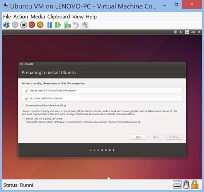Screen dimensions: 204x192
Task: Click the Back button
Action: pyautogui.click(x=156, y=137)
